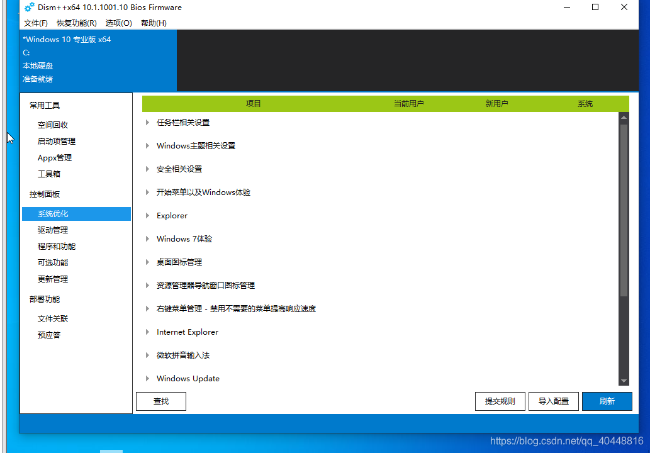Select 启动项管理 in sidebar
Viewport: 650px width, 453px height.
click(x=57, y=142)
